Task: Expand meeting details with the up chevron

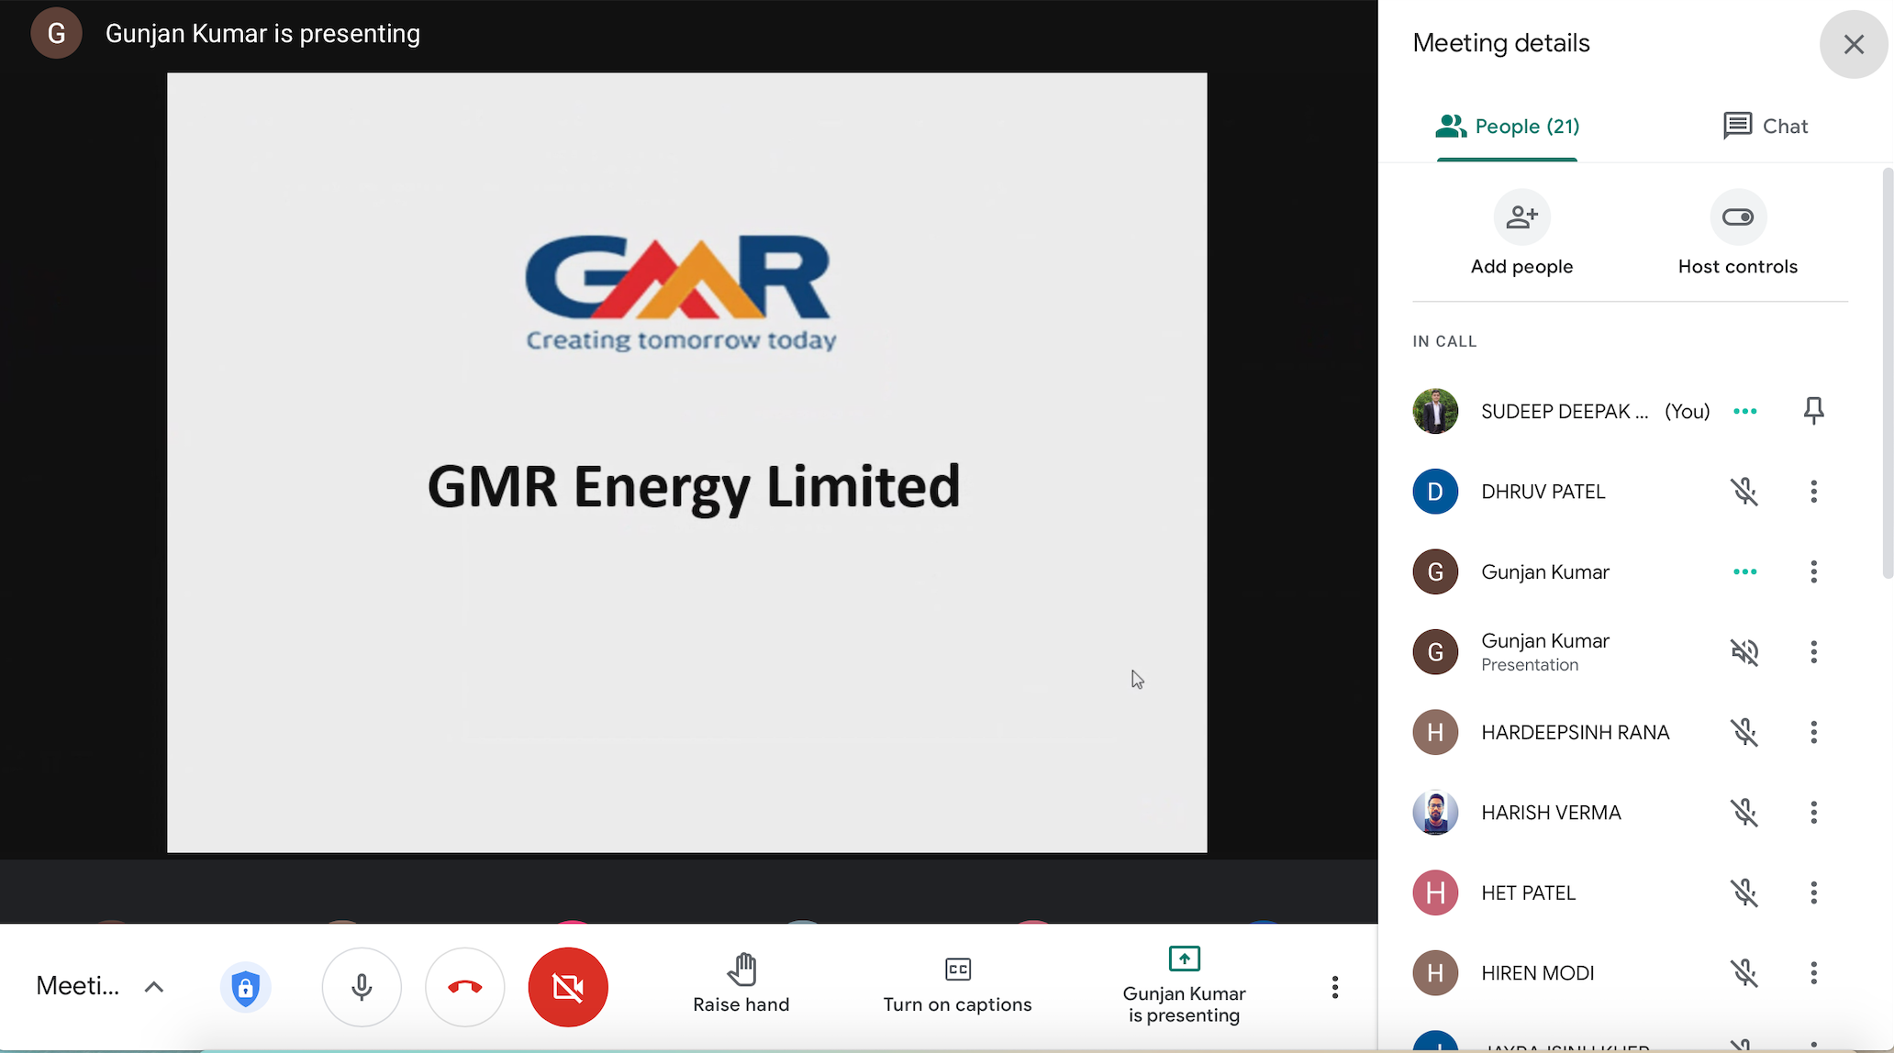Action: [x=154, y=987]
